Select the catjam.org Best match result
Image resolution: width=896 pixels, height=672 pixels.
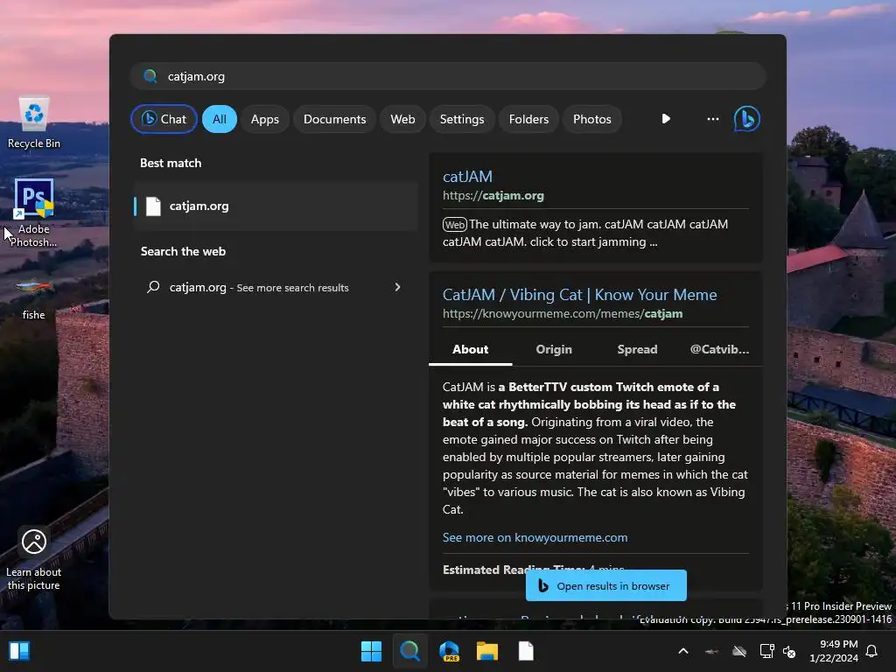[x=276, y=206]
